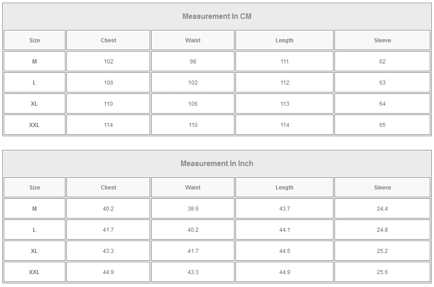Image resolution: width=434 pixels, height=287 pixels.
Task: Click the sleeve value 63 for size L
Action: click(382, 83)
